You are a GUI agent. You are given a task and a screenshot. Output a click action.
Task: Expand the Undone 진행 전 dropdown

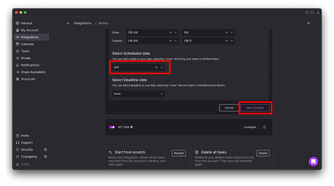(232, 41)
